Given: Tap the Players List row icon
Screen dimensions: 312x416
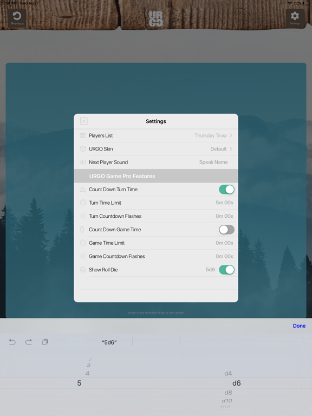Looking at the screenshot, I should (83, 135).
